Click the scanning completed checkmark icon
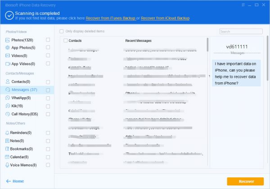 coord(9,15)
